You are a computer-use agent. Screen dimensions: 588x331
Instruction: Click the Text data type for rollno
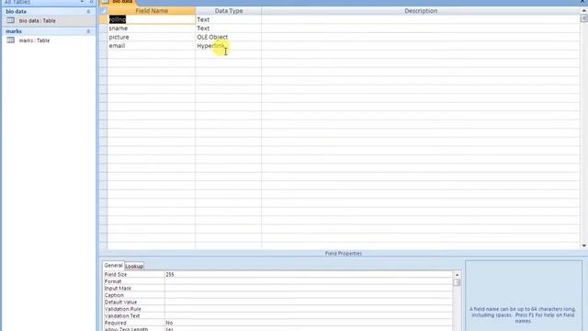pos(228,19)
